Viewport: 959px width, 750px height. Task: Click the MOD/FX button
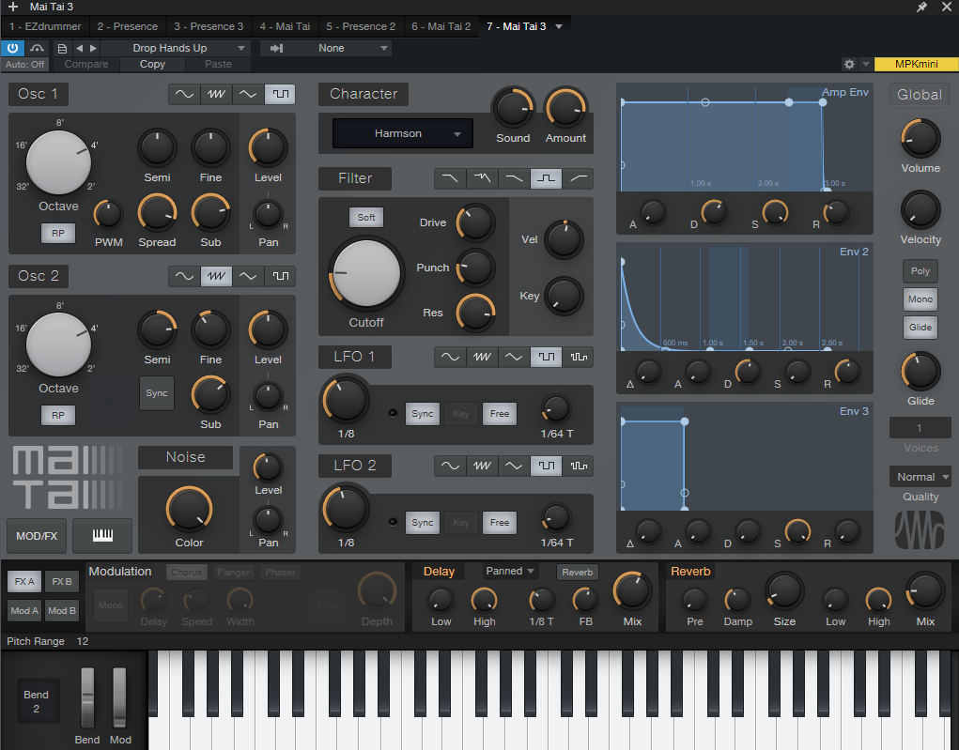point(37,535)
